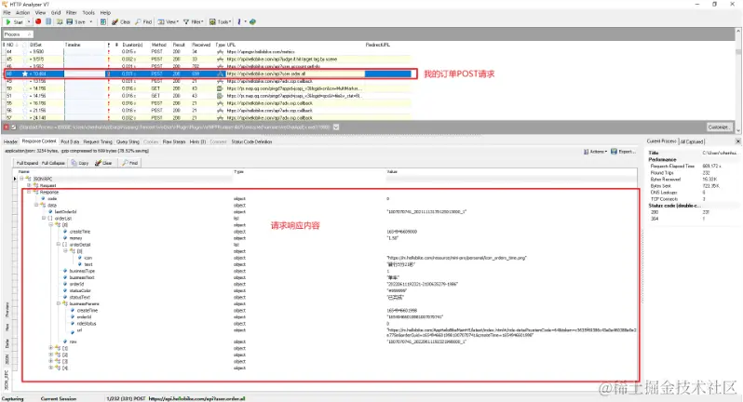Open the Save dropdown arrow
This screenshot has height=402, width=743.
[91, 21]
